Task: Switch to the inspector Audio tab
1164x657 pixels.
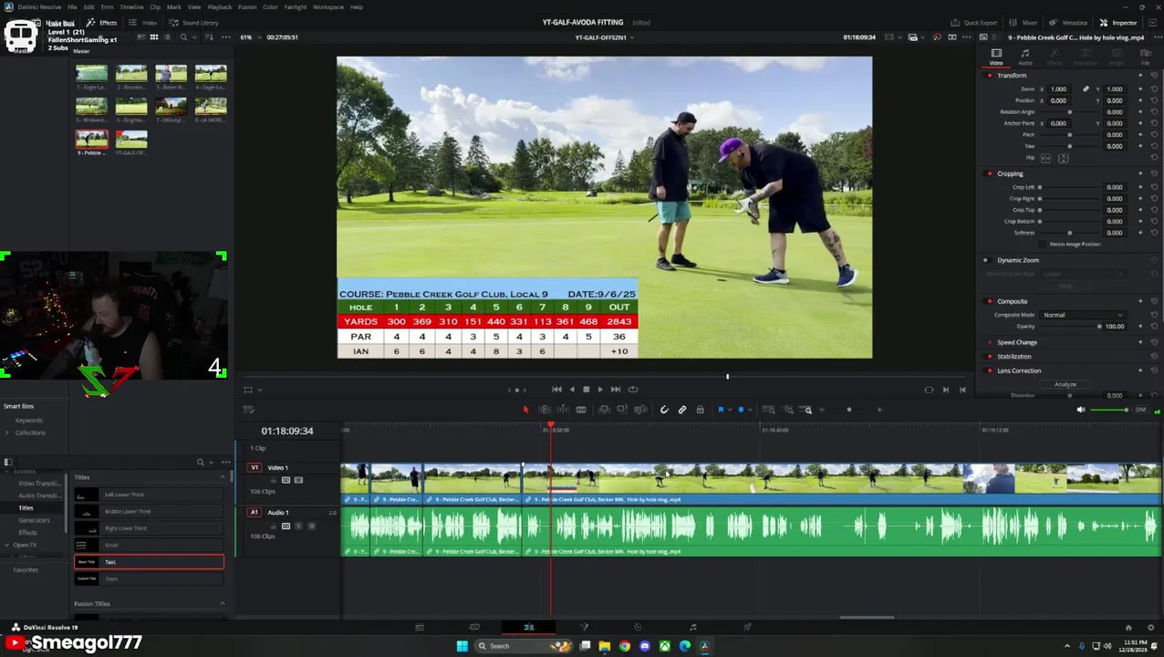Action: click(1025, 57)
